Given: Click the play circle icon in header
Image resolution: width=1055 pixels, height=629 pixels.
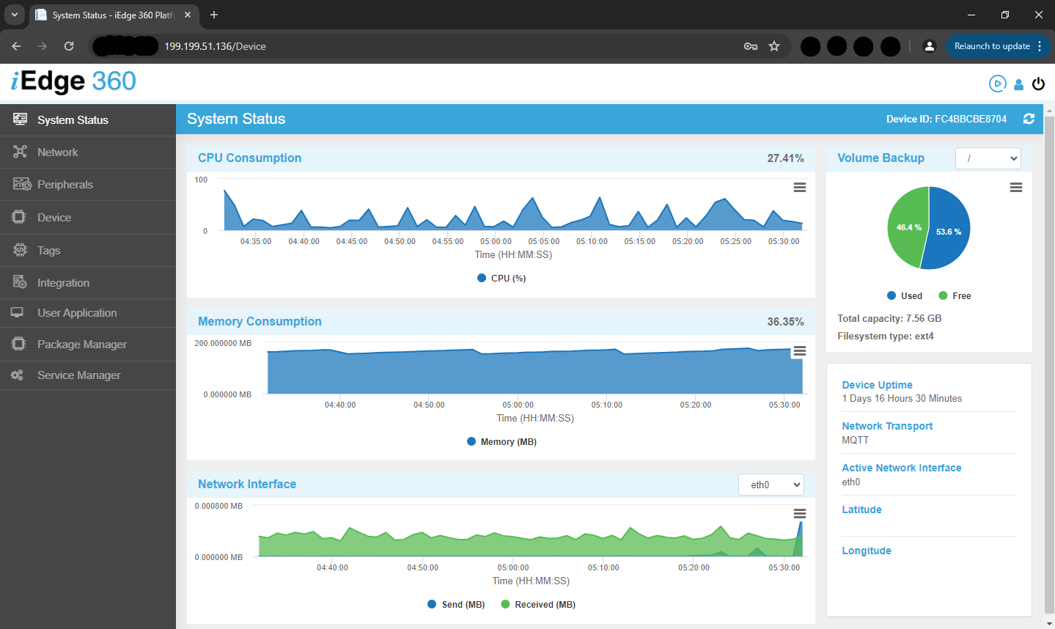Looking at the screenshot, I should coord(997,84).
